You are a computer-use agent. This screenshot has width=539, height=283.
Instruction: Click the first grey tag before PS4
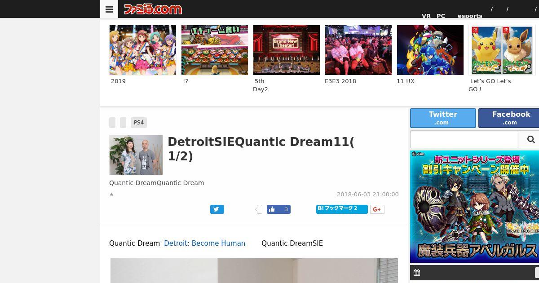click(x=112, y=123)
